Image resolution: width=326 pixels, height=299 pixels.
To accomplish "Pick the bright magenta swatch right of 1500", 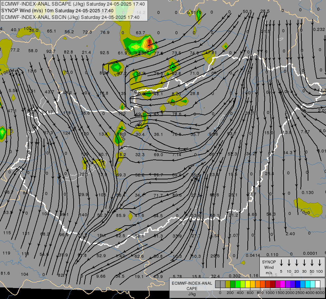I will tap(283, 284).
